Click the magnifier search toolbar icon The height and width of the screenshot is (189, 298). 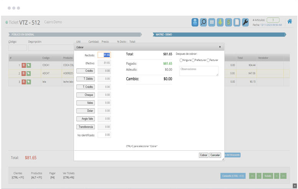(x=204, y=22)
